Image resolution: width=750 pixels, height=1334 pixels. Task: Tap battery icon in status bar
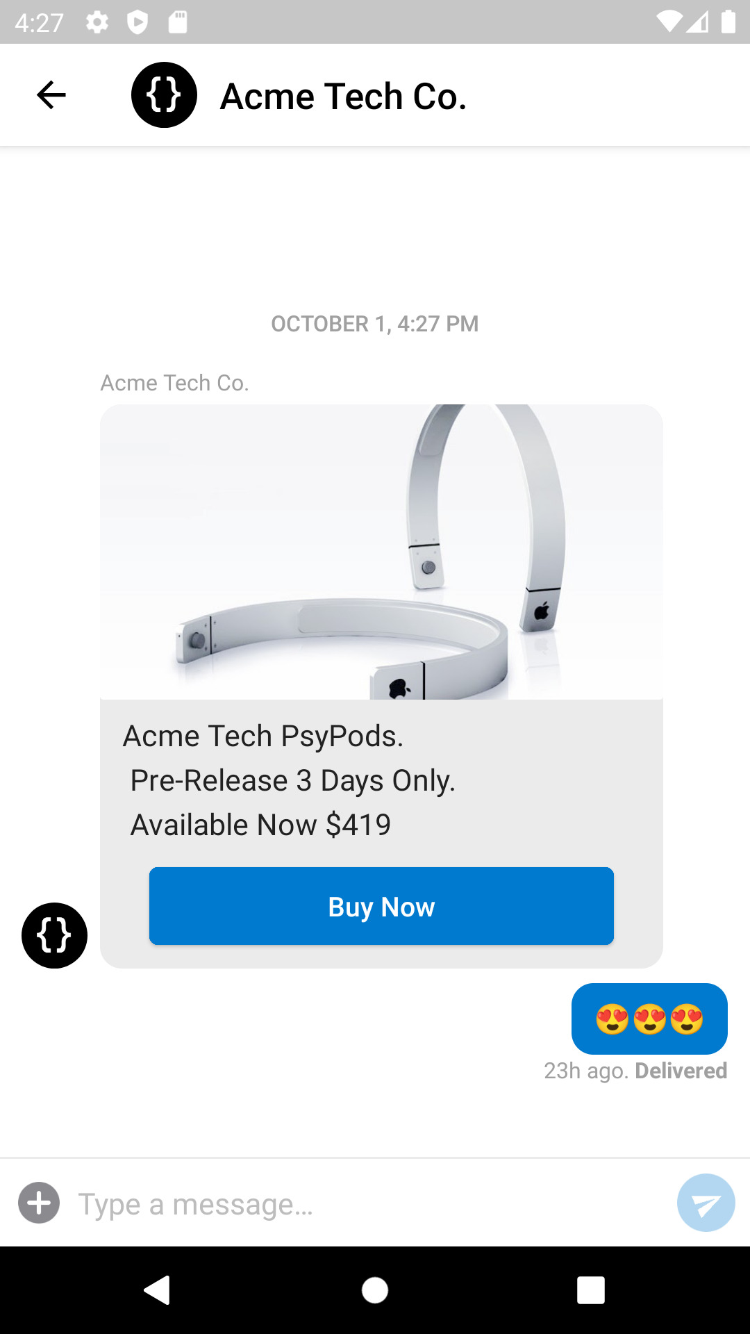click(x=728, y=22)
